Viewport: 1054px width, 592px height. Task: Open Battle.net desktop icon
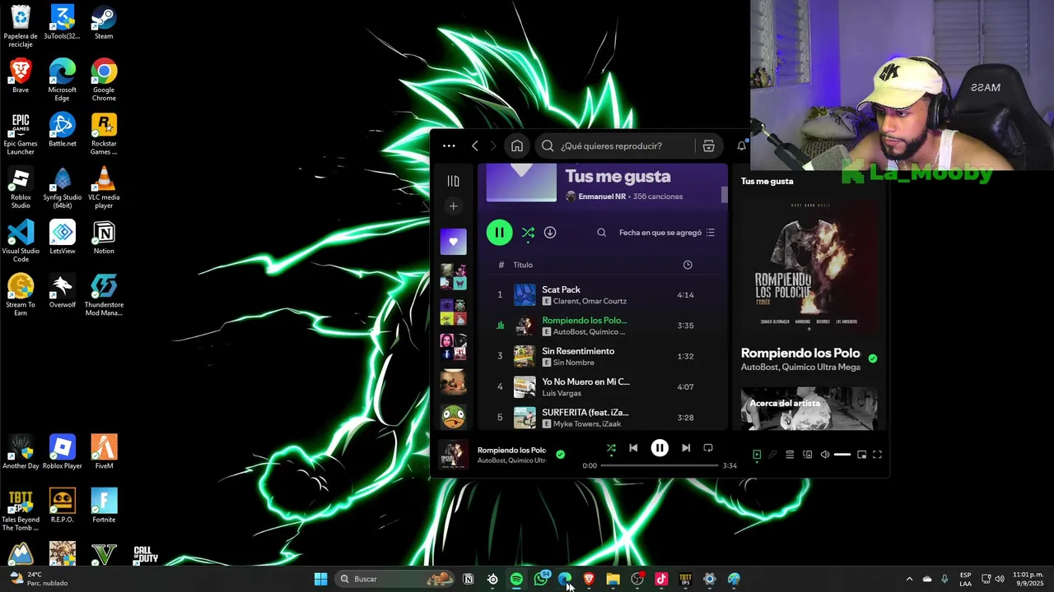(63, 130)
